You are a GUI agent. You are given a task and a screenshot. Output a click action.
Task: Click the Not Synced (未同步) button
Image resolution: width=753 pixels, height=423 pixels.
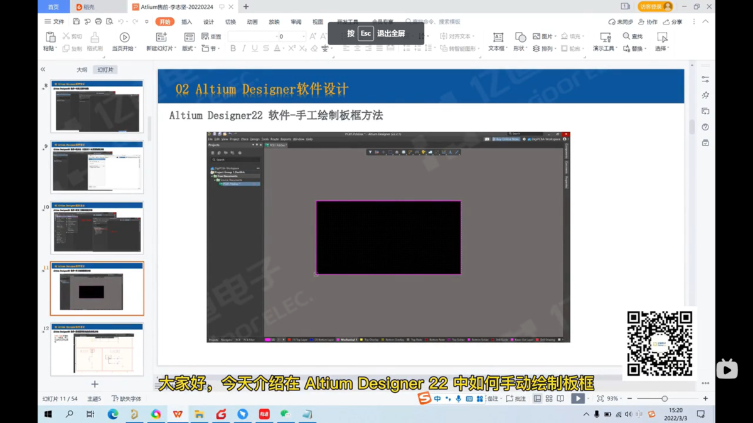[x=621, y=21]
